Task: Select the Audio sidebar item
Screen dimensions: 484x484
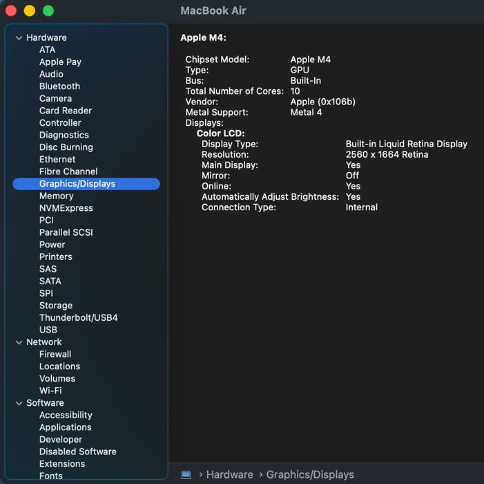Action: tap(51, 74)
